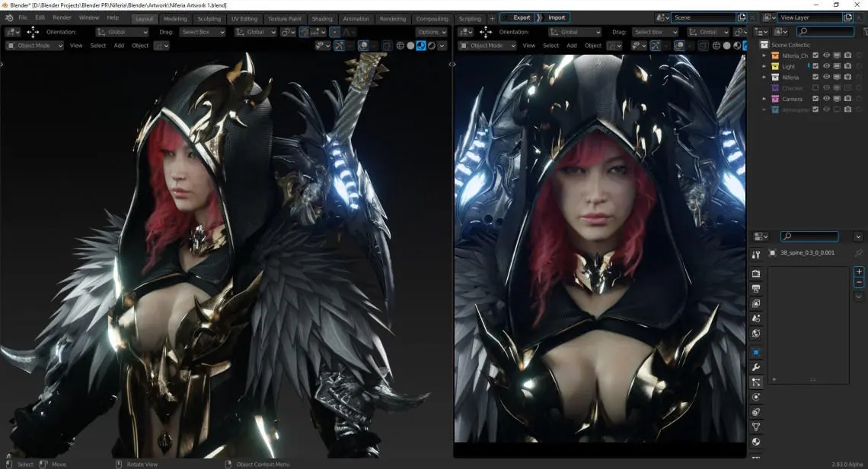Open the File menu
This screenshot has height=469, width=868.
coord(23,17)
